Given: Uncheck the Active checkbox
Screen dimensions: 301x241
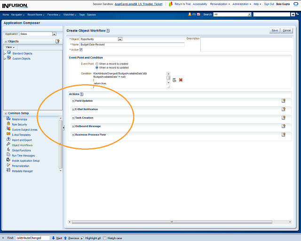Looking at the screenshot, I should tap(81, 49).
